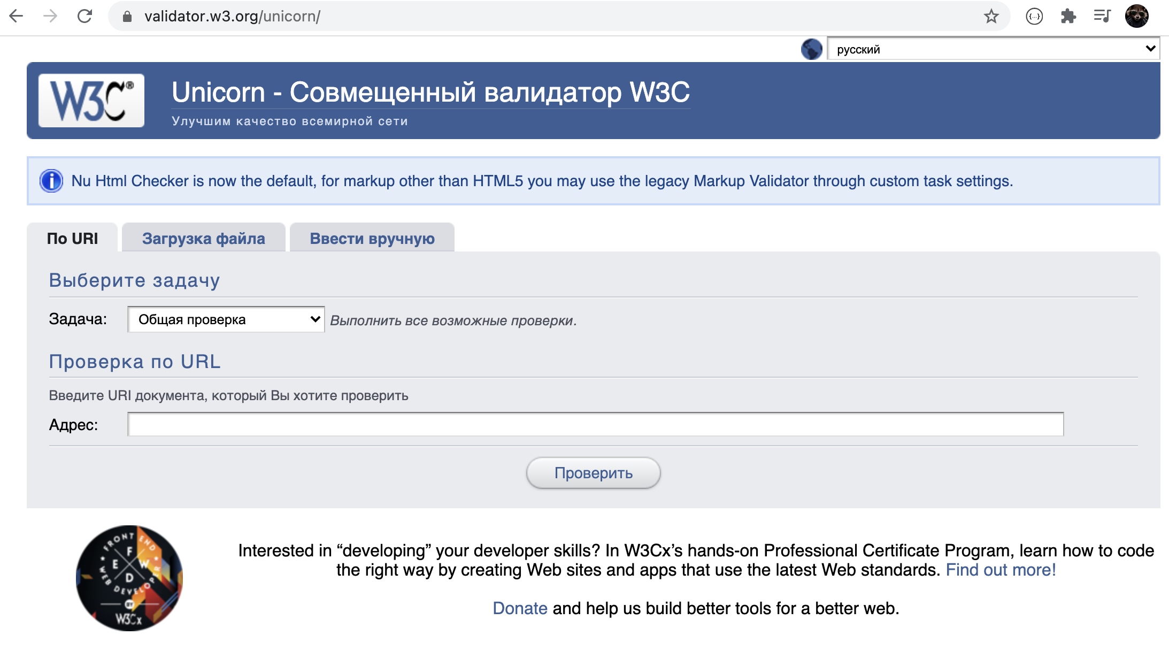
Task: Focus the Адрес URI input field
Action: point(596,424)
